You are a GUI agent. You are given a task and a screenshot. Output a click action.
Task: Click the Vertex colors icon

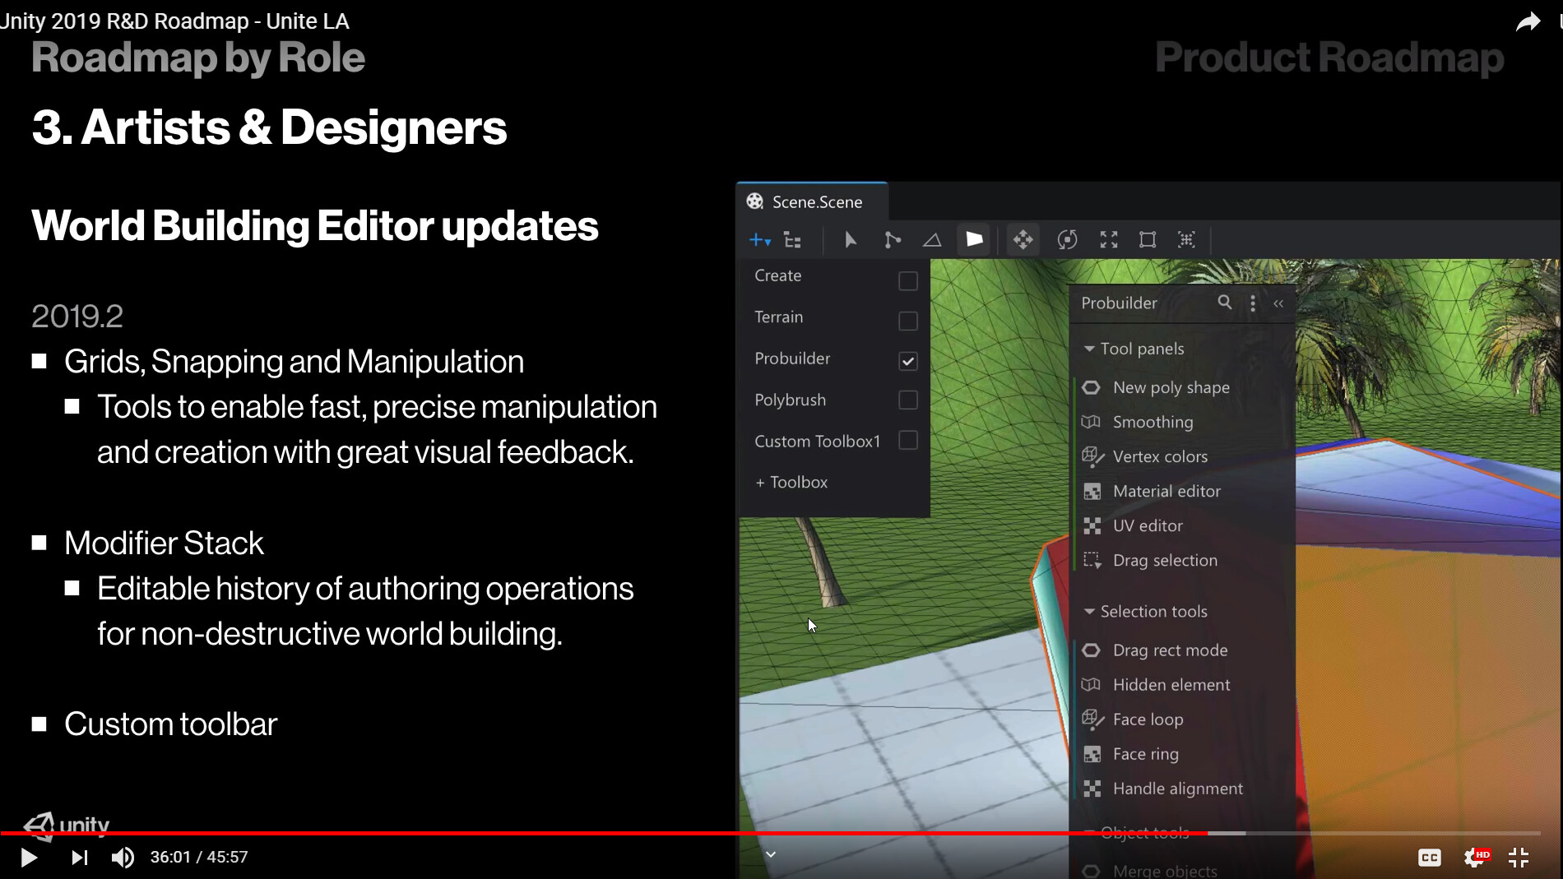click(x=1092, y=456)
